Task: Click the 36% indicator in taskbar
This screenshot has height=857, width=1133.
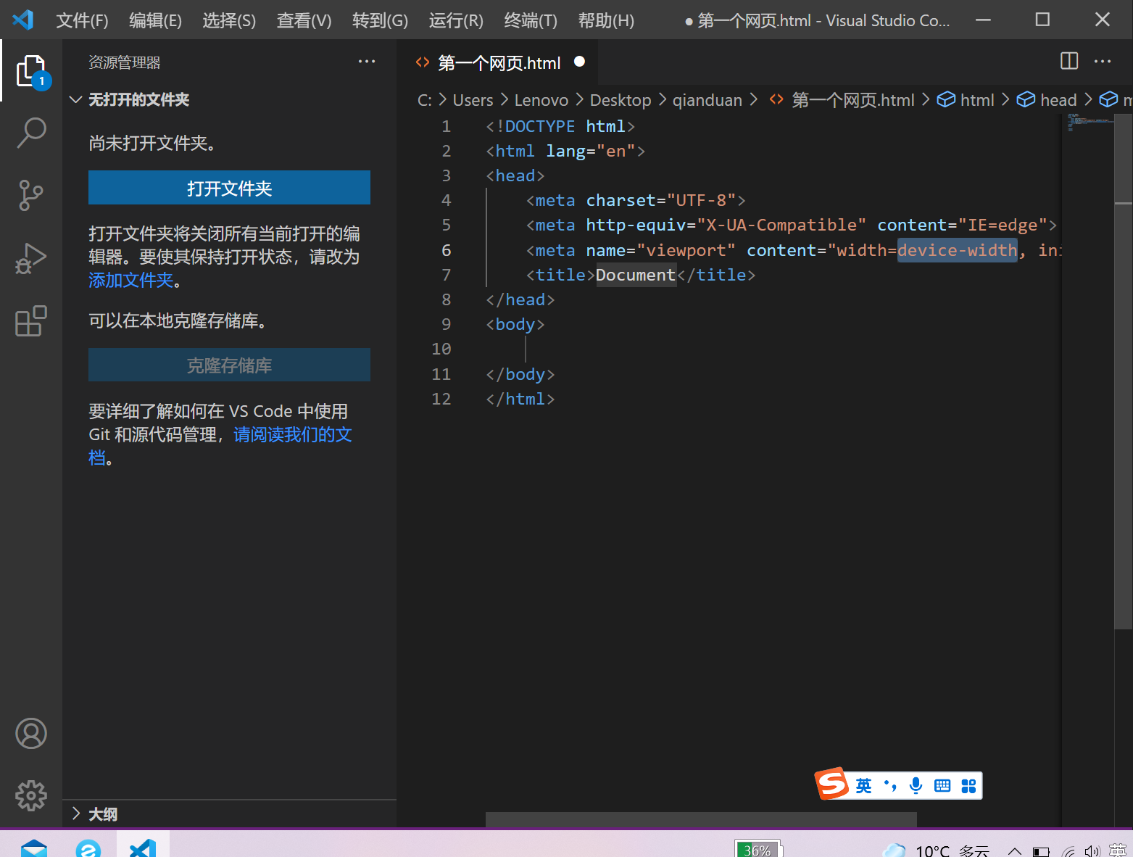Action: point(758,849)
